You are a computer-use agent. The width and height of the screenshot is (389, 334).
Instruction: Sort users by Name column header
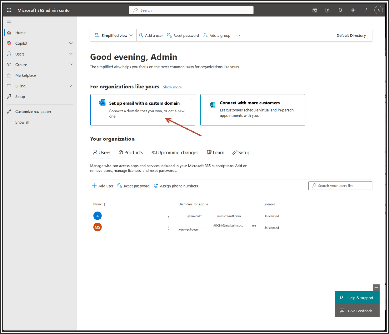click(98, 204)
